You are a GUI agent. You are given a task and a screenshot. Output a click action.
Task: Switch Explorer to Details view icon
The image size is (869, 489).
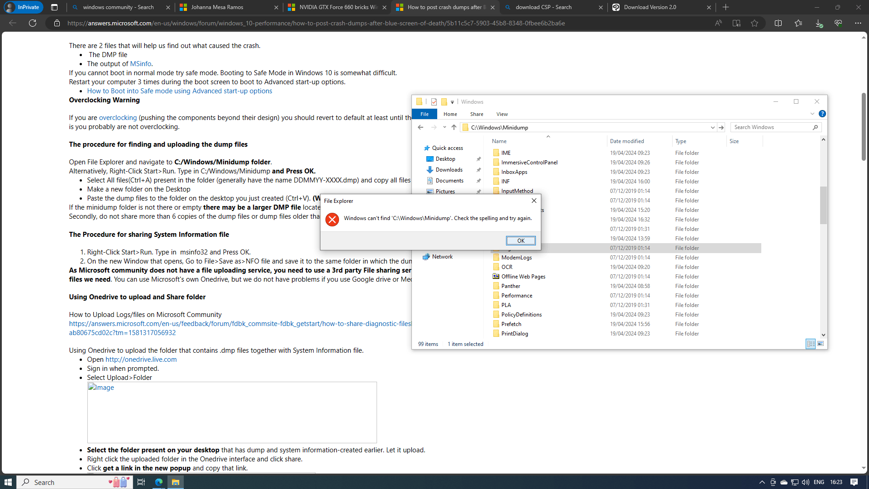[x=811, y=344]
